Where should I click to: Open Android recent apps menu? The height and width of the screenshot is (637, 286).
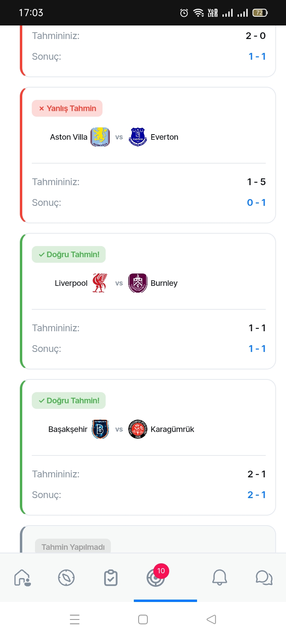(x=75, y=619)
